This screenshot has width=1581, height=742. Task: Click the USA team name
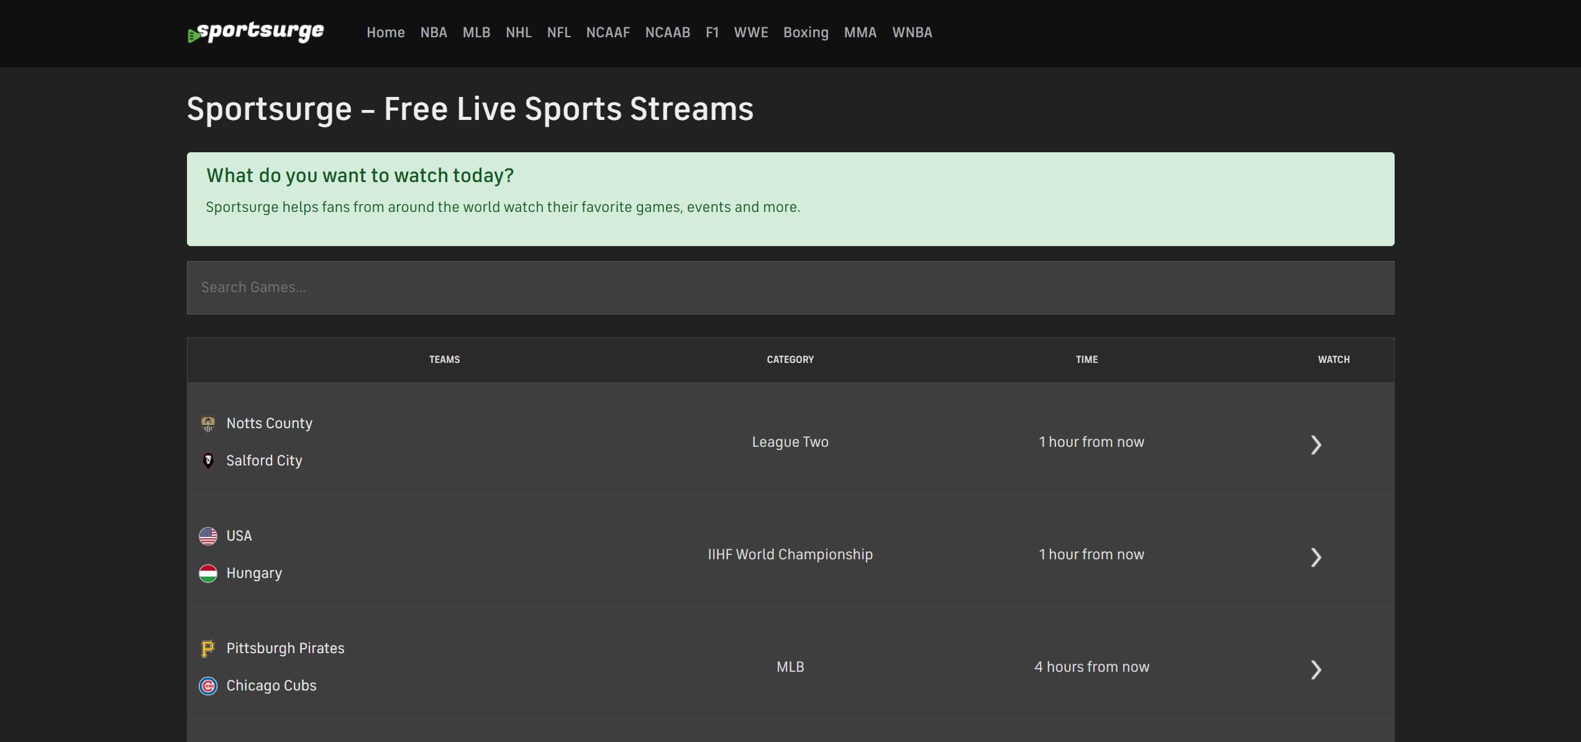click(239, 536)
